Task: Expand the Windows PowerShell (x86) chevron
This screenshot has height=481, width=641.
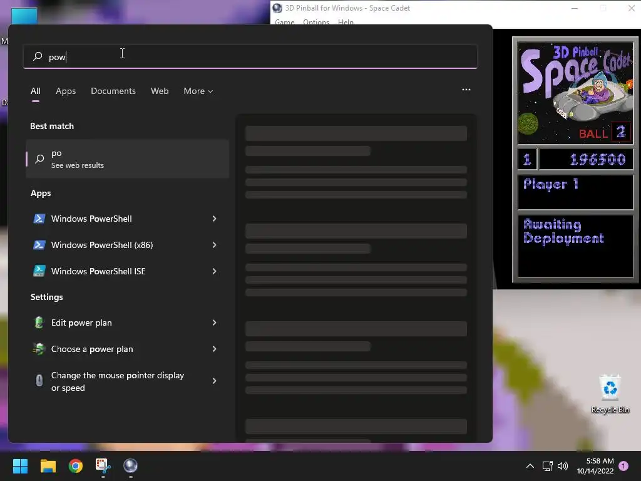Action: [x=214, y=245]
